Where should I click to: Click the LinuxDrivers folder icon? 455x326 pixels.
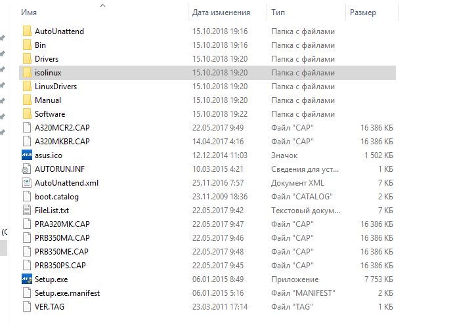(27, 87)
